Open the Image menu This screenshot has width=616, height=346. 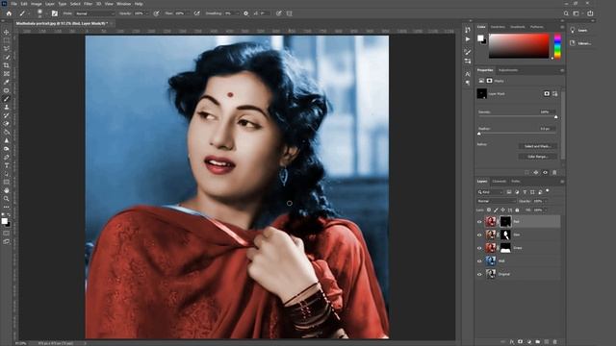point(37,4)
